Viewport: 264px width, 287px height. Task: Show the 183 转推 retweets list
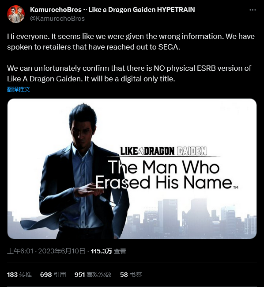pyautogui.click(x=19, y=275)
